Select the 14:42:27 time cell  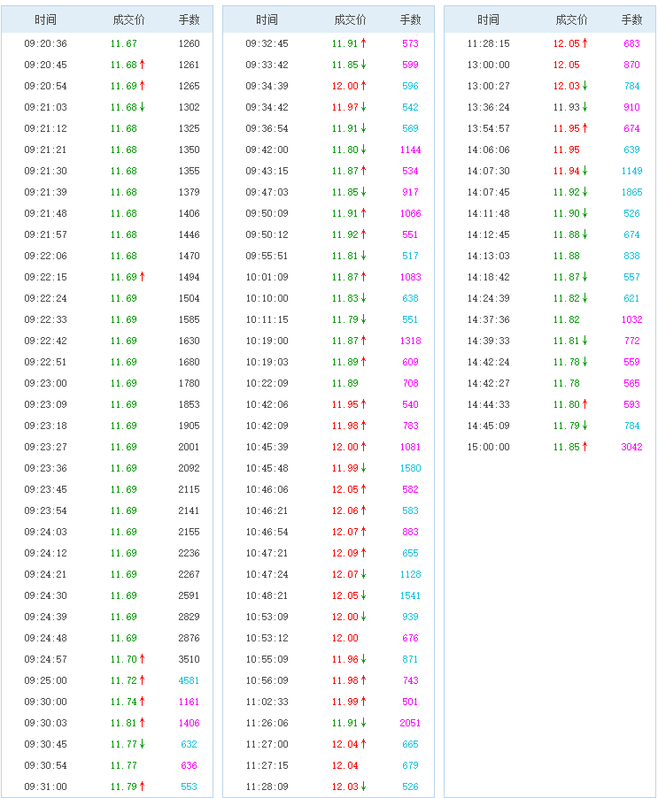(x=488, y=383)
